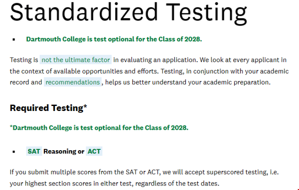
Task: Click the words "Testing is" before the link
Action: pos(24,60)
